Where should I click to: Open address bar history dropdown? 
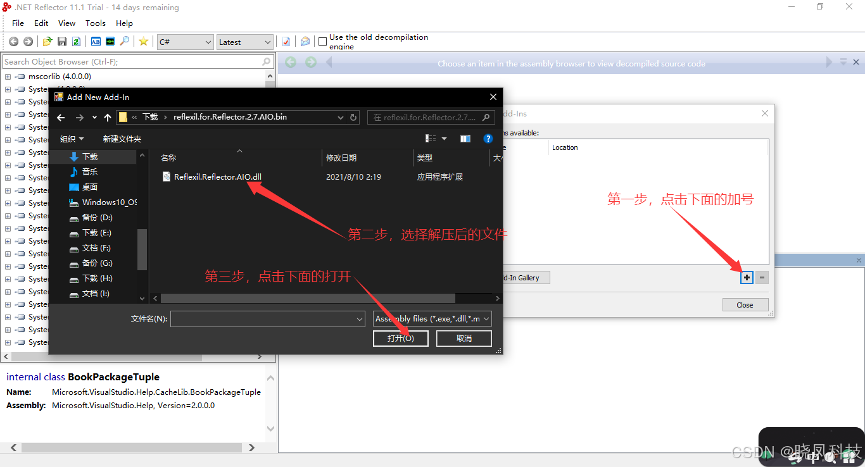coord(341,117)
